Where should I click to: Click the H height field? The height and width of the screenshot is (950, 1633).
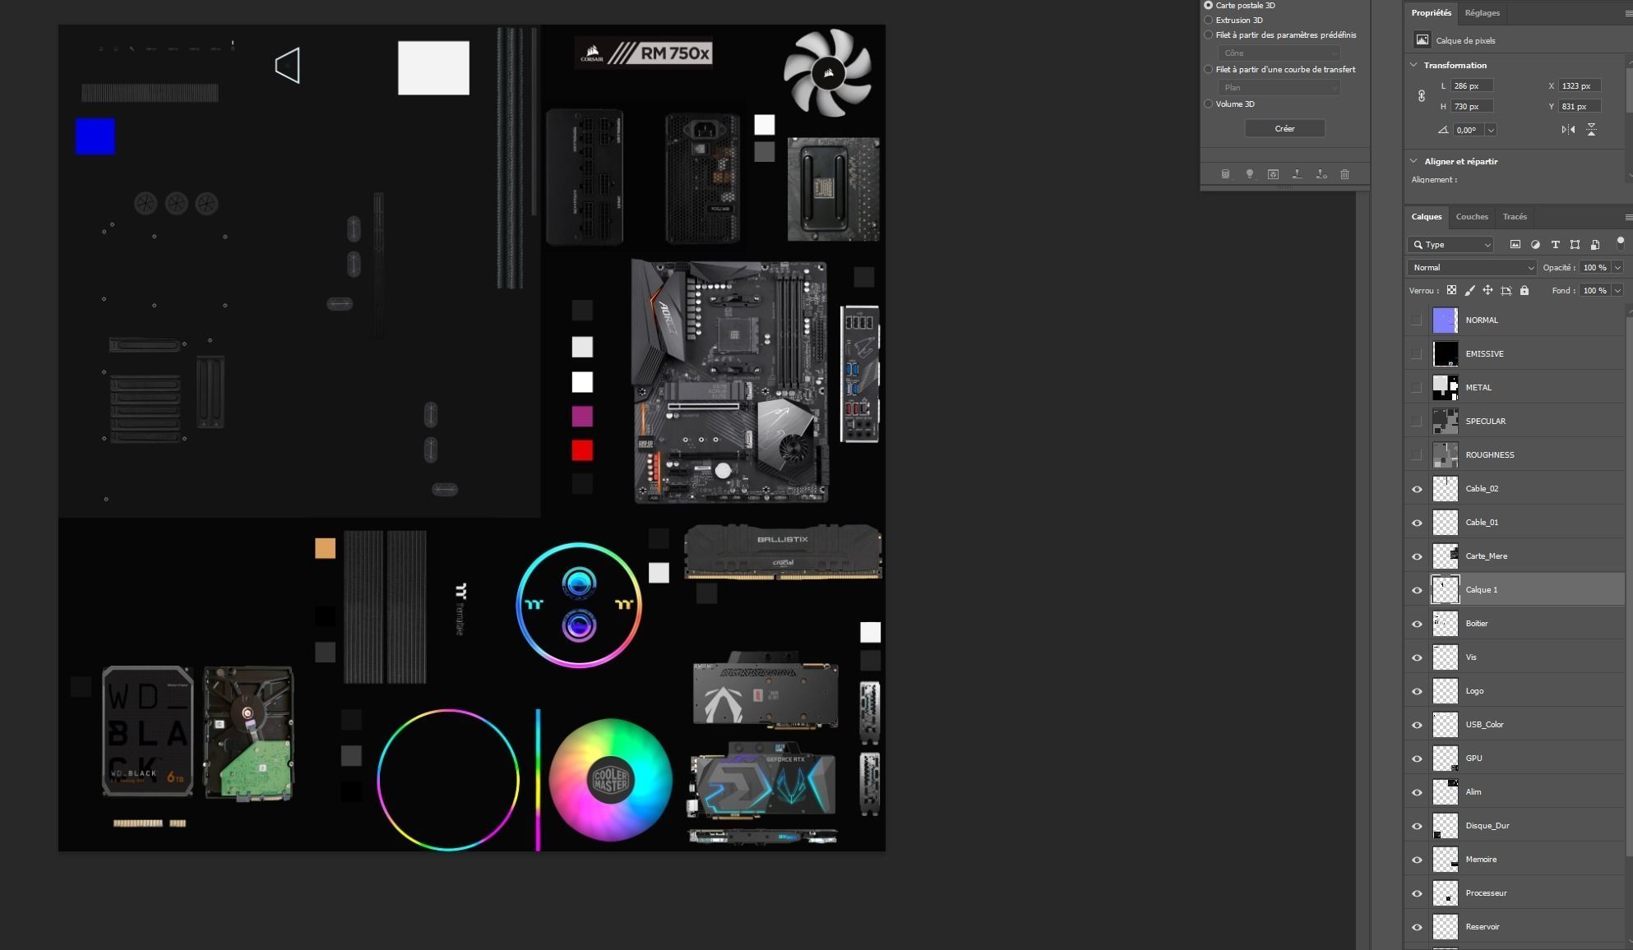point(1472,106)
